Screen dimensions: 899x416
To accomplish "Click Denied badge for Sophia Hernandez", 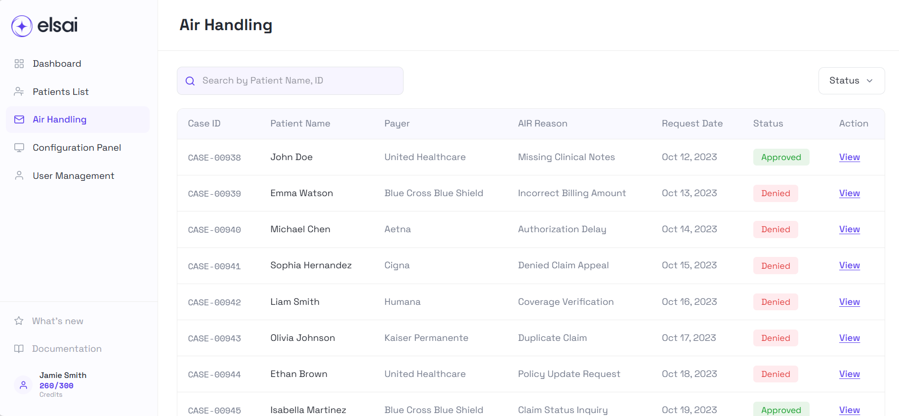I will 776,266.
